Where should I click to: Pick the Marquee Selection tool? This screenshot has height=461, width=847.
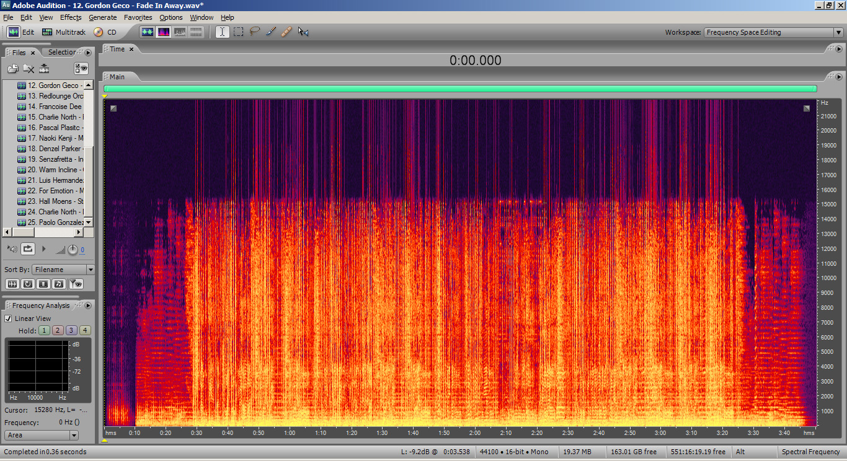238,32
